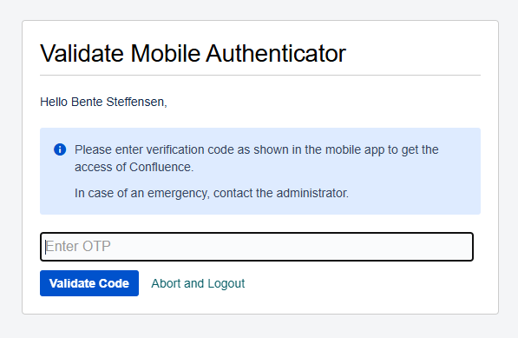Click the Hello Bente Steffensen greeting
518x338 pixels.
[x=103, y=102]
